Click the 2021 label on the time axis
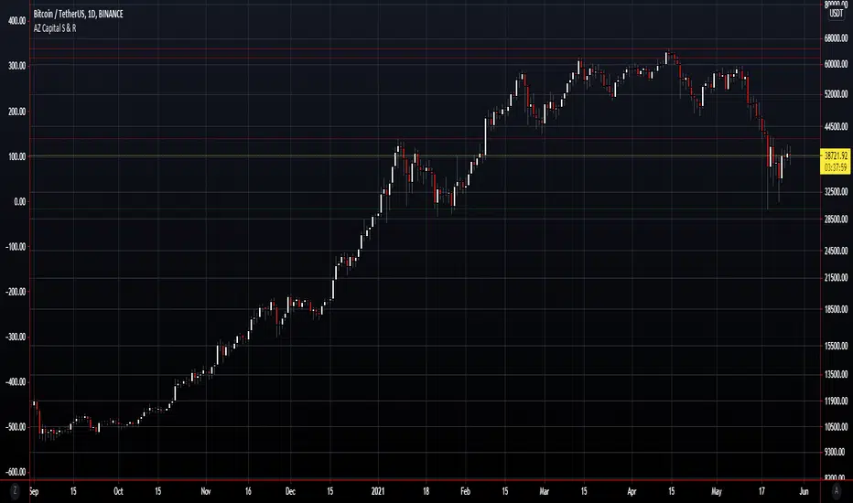The height and width of the screenshot is (503, 853). (x=378, y=492)
